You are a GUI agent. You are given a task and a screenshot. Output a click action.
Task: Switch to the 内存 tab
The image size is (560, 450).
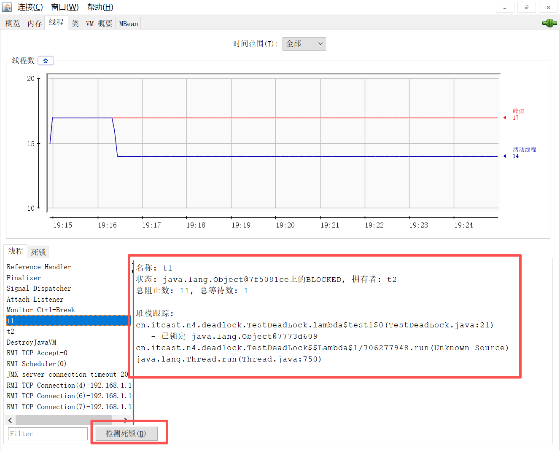coord(35,24)
